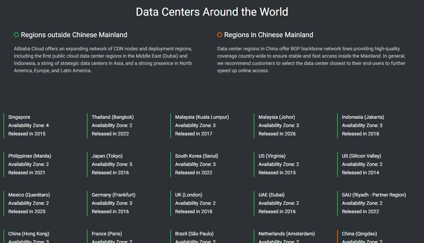Click the orange circle icon beside Regions in Chinese Mainland
This screenshot has height=243, width=424.
pyautogui.click(x=220, y=35)
